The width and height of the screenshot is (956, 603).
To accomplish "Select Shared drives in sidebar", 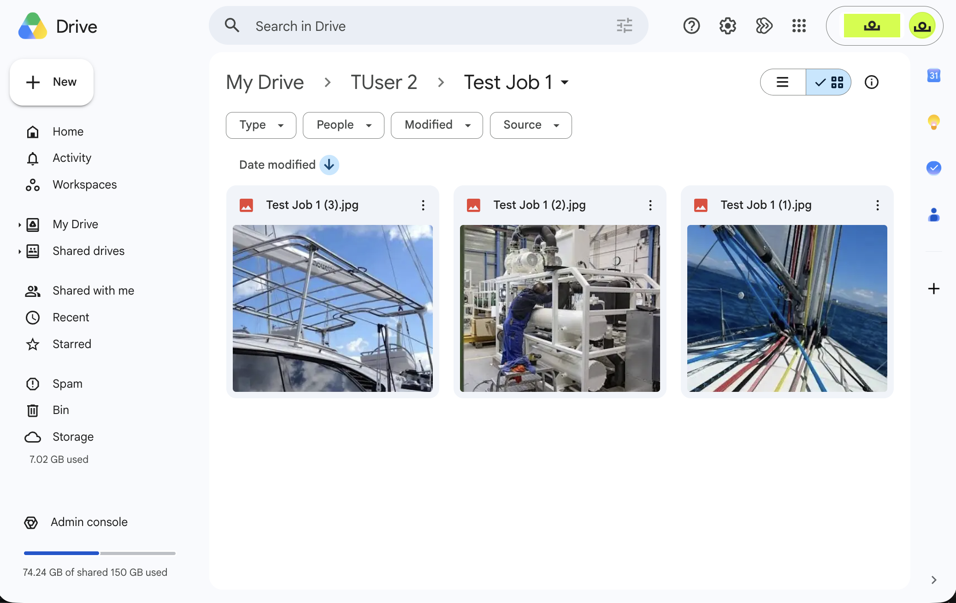I will click(89, 251).
